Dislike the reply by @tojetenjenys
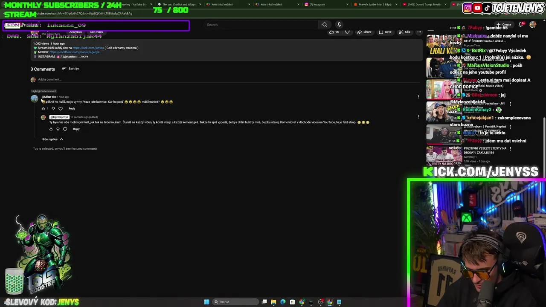546x307 pixels. (58, 129)
